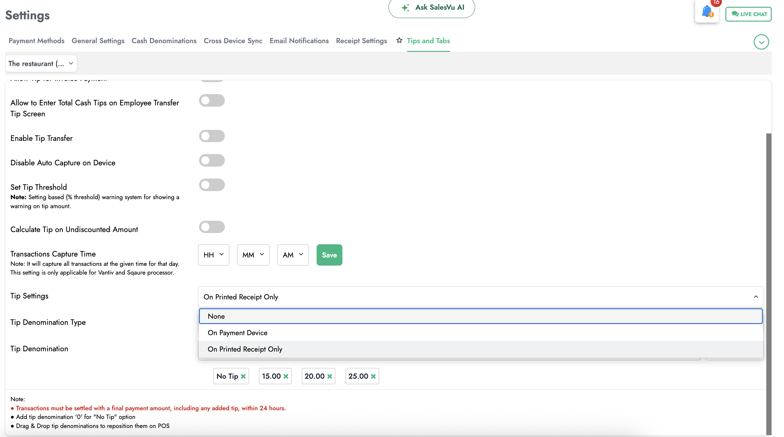The width and height of the screenshot is (784, 437).
Task: Click the green Save button
Action: [329, 255]
